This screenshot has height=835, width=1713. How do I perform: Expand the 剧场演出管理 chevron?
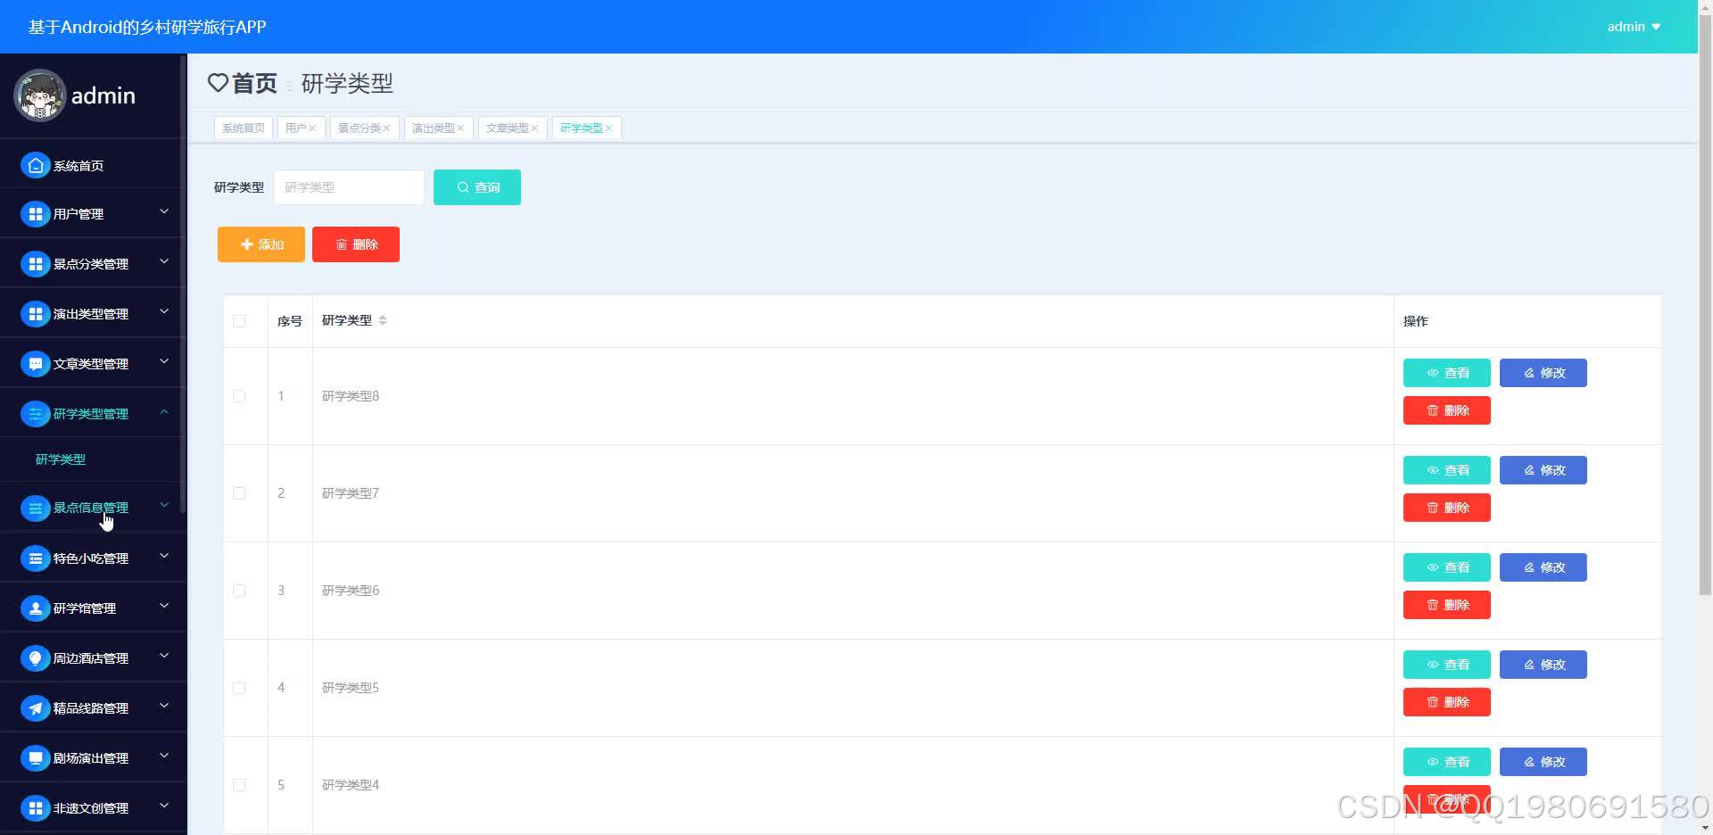coord(164,756)
